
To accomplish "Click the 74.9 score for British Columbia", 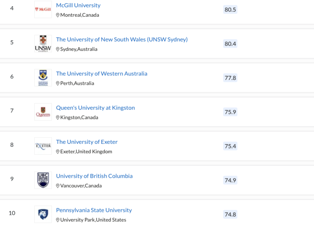I will coord(230,180).
